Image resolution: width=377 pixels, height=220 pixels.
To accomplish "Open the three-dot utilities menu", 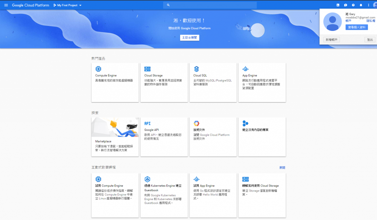I will pyautogui.click(x=368, y=5).
